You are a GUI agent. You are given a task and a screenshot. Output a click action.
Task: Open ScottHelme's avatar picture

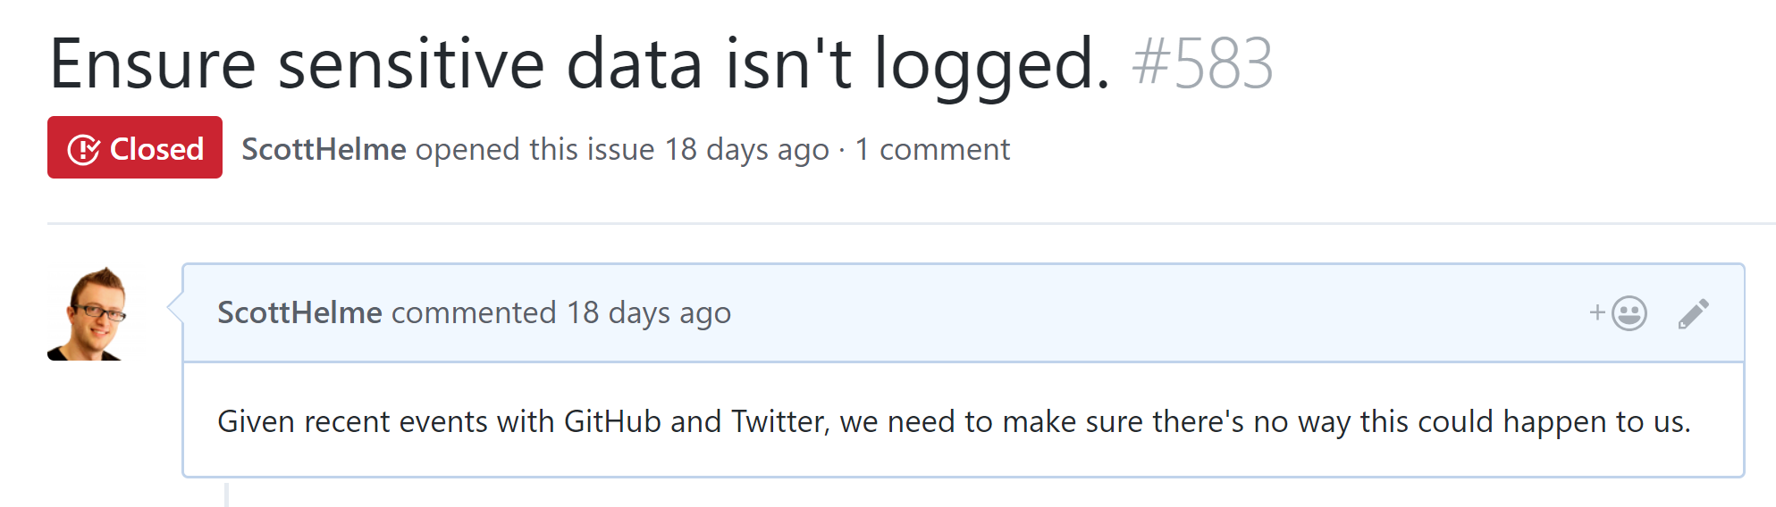[88, 313]
